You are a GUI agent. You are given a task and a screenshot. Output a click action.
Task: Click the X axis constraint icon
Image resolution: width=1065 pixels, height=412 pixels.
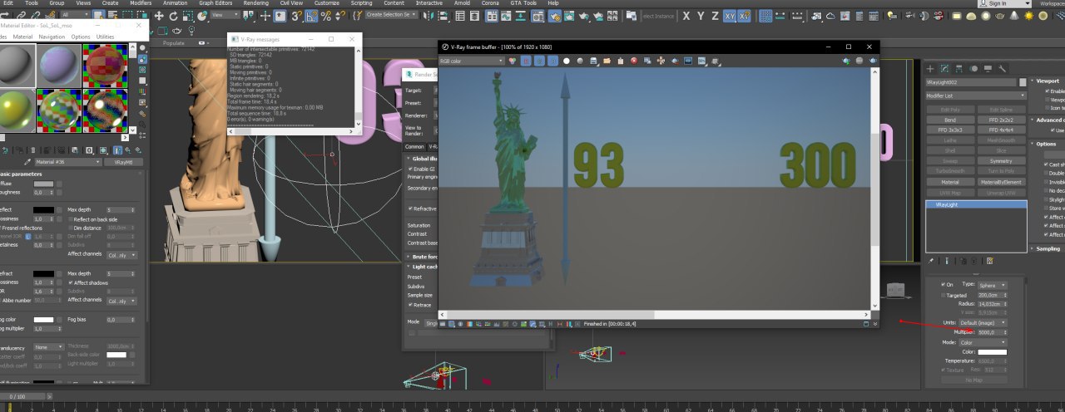(x=686, y=16)
